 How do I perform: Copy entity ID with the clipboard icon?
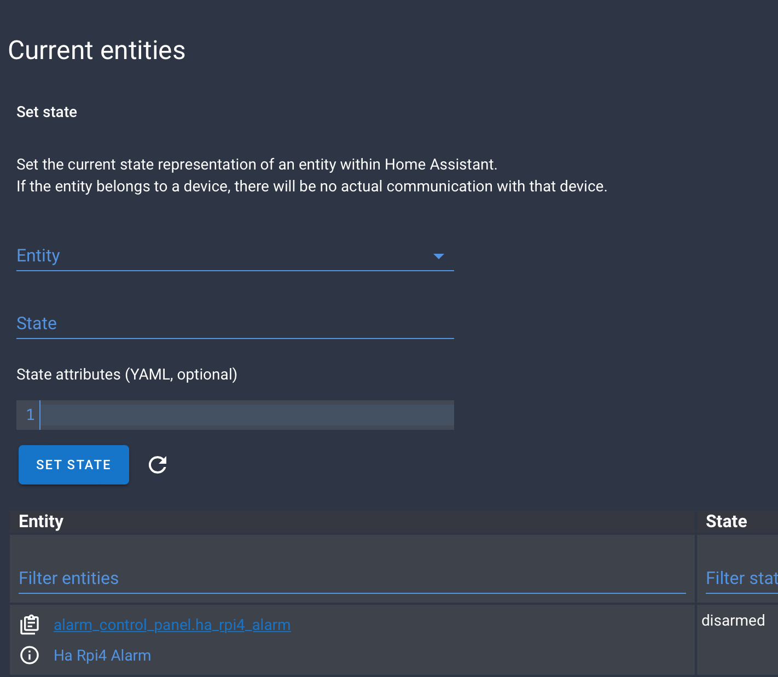coord(30,625)
